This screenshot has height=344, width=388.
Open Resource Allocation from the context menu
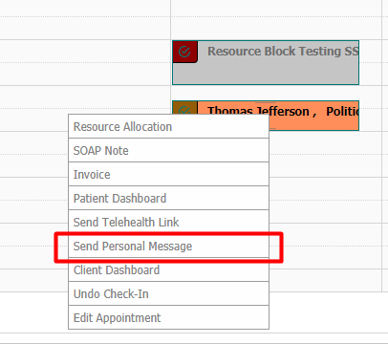pyautogui.click(x=168, y=126)
